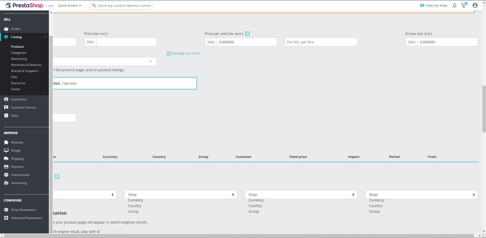Click the search magnifier icon
This screenshot has width=486, height=238.
[x=94, y=5]
